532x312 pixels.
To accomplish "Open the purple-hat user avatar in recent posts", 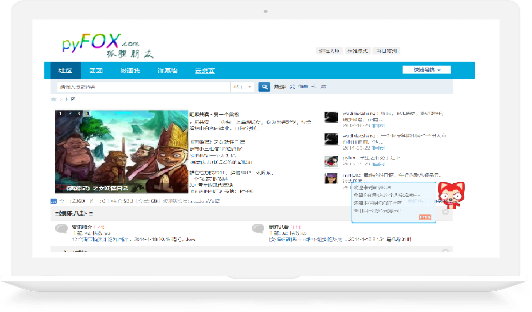I will click(x=332, y=179).
